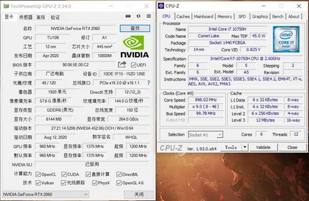Click the 关闭 button in GPU-Z

coord(139,194)
